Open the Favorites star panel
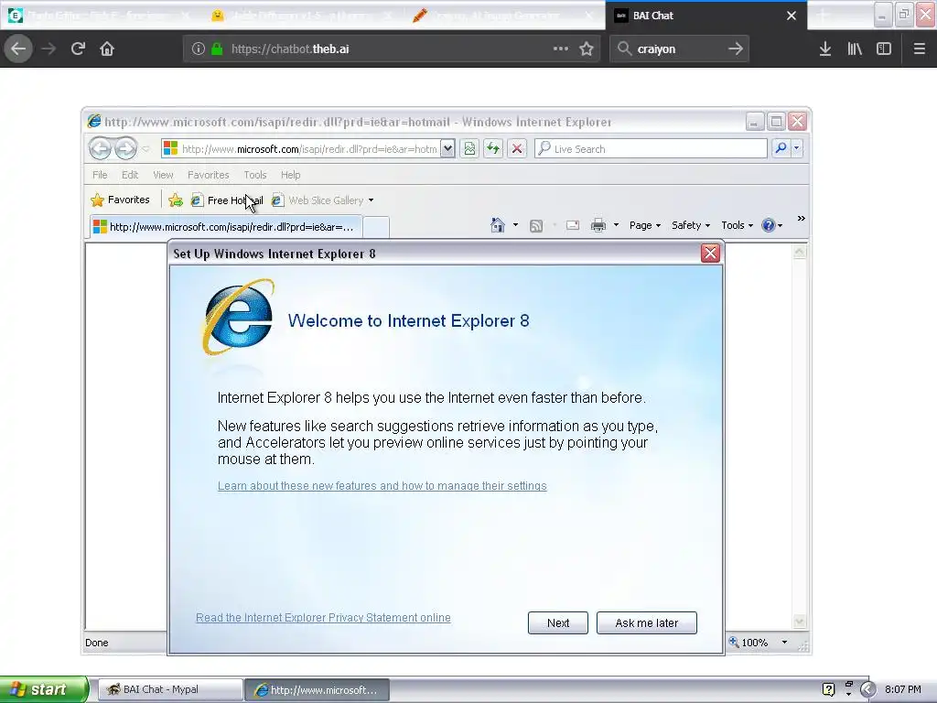The width and height of the screenshot is (937, 703). pos(120,200)
